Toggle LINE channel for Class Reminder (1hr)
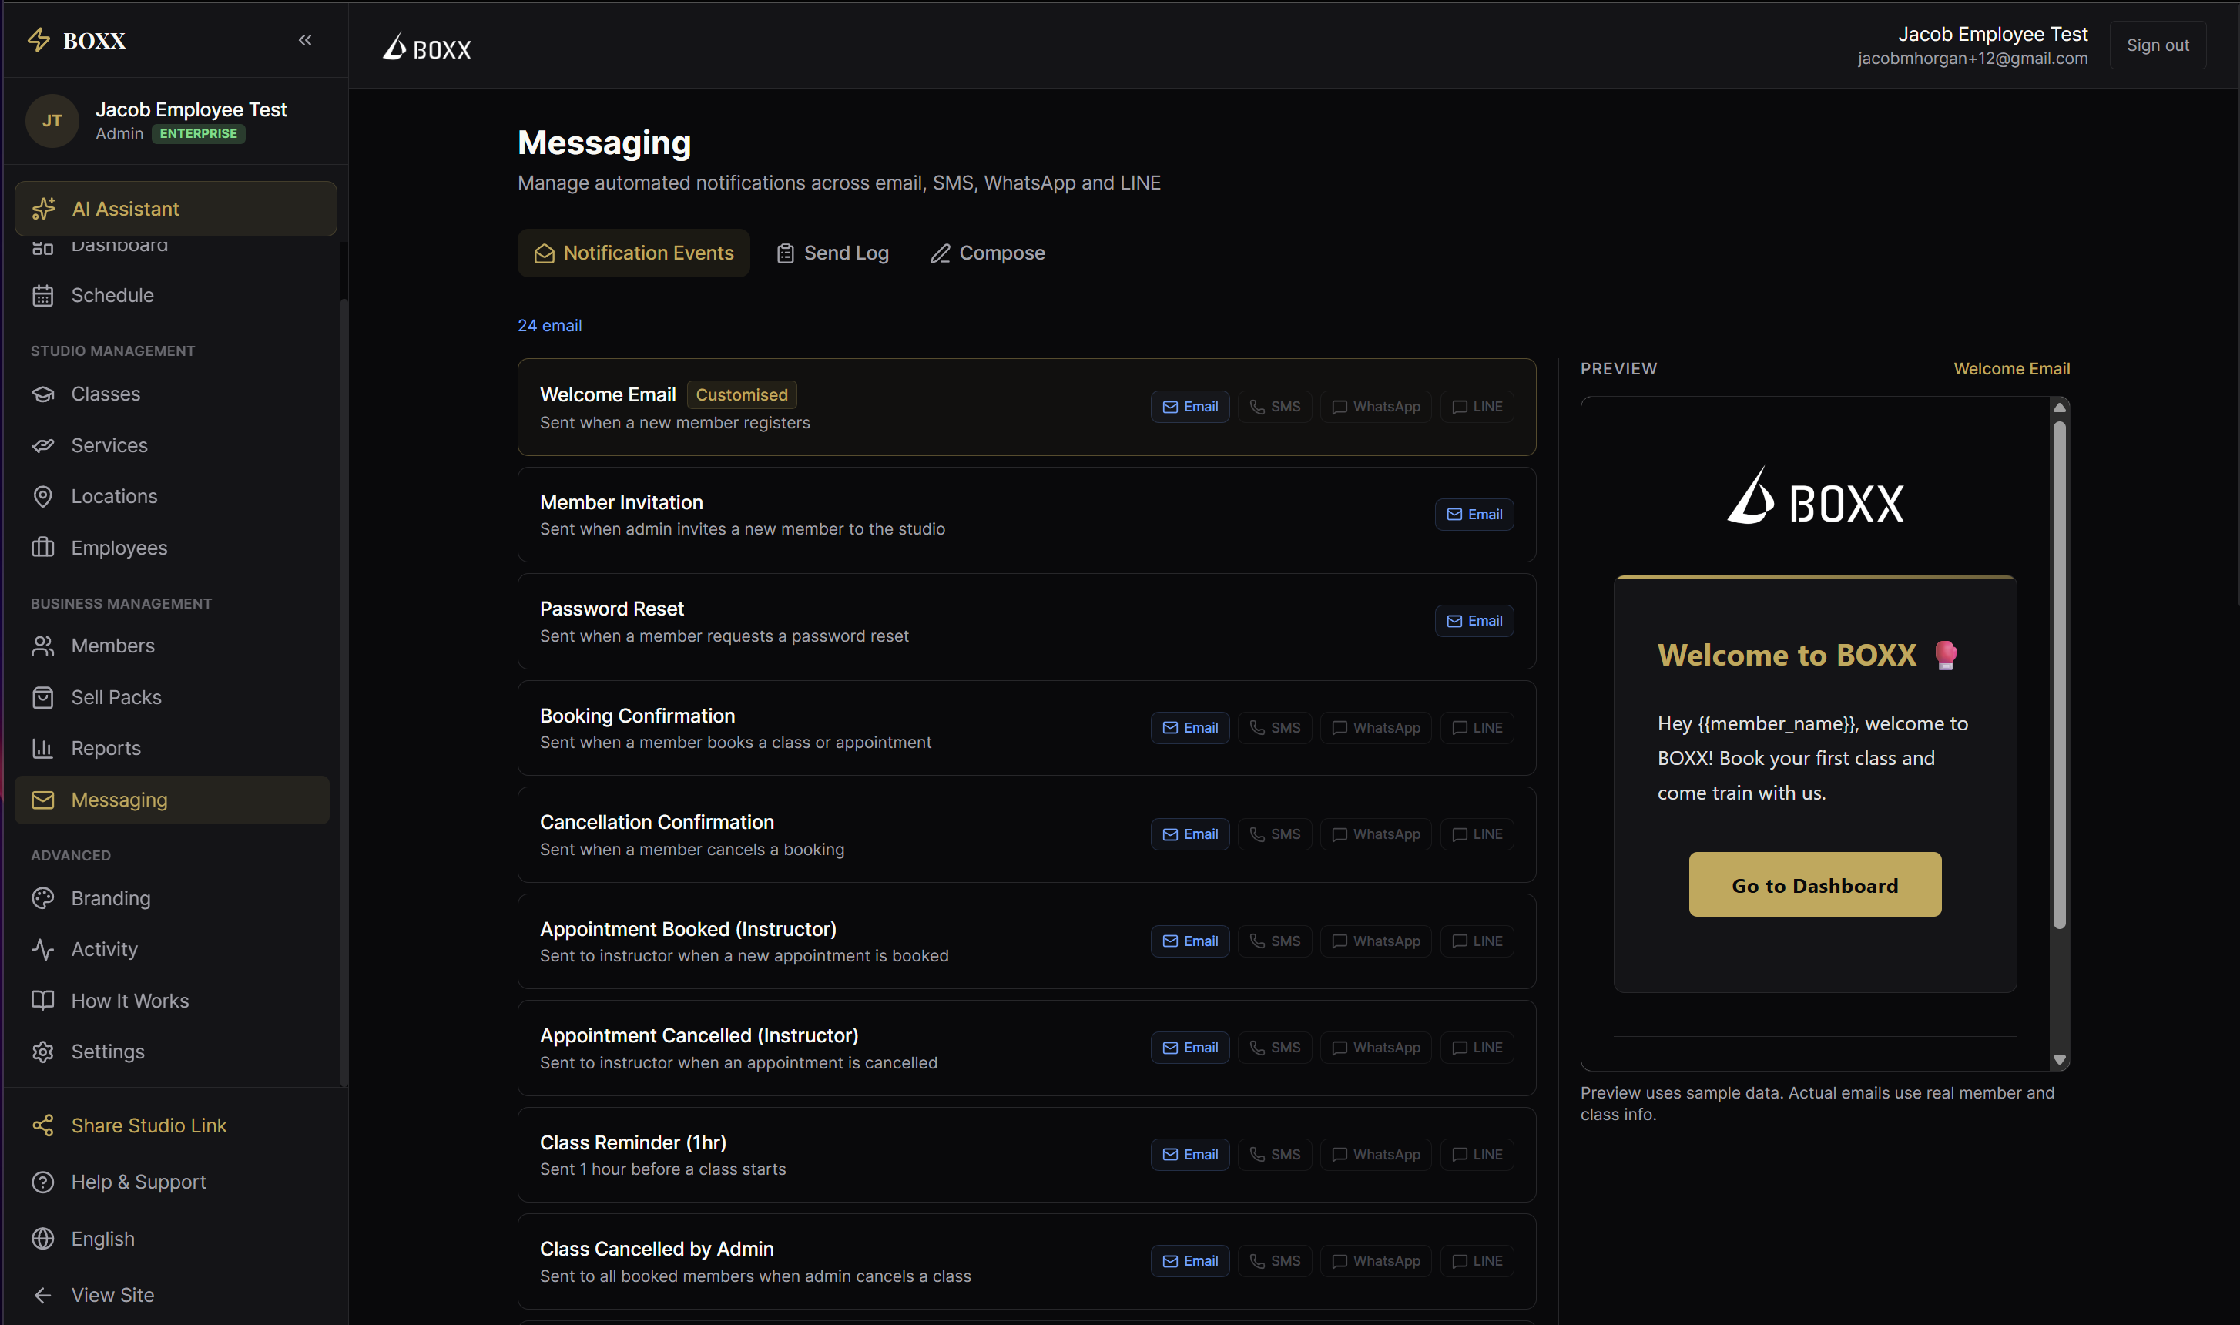This screenshot has width=2240, height=1325. [1477, 1155]
